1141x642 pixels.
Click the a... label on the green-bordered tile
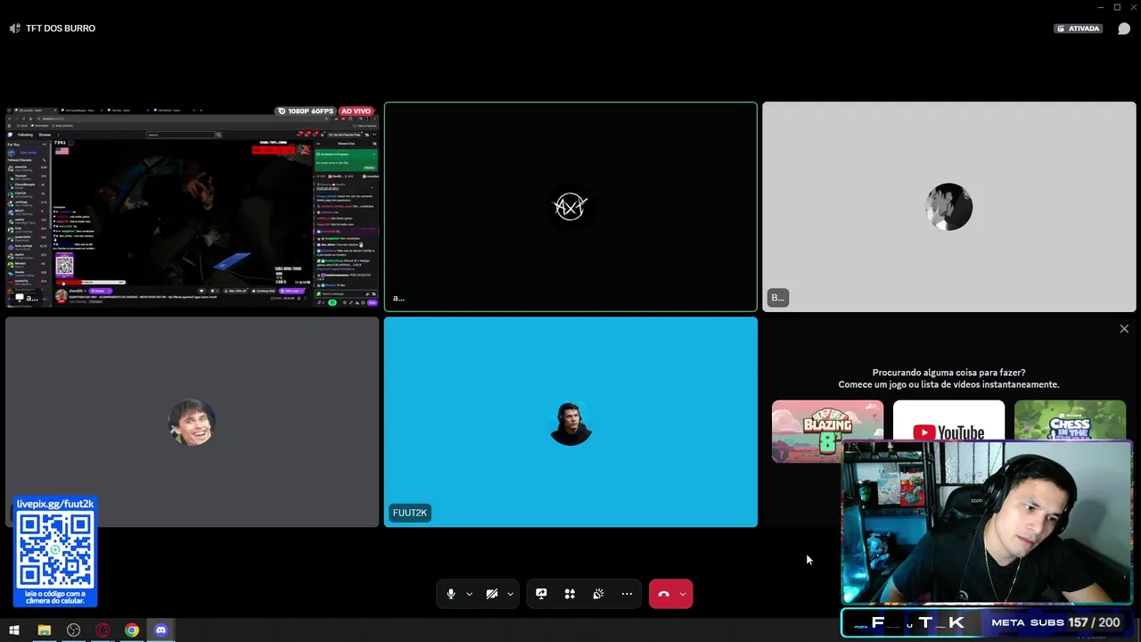coord(398,298)
